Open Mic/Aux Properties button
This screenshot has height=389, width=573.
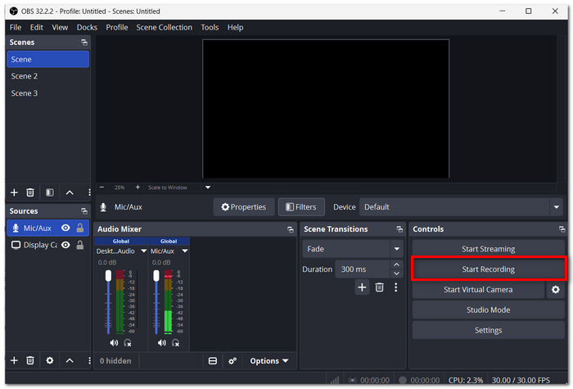[244, 207]
